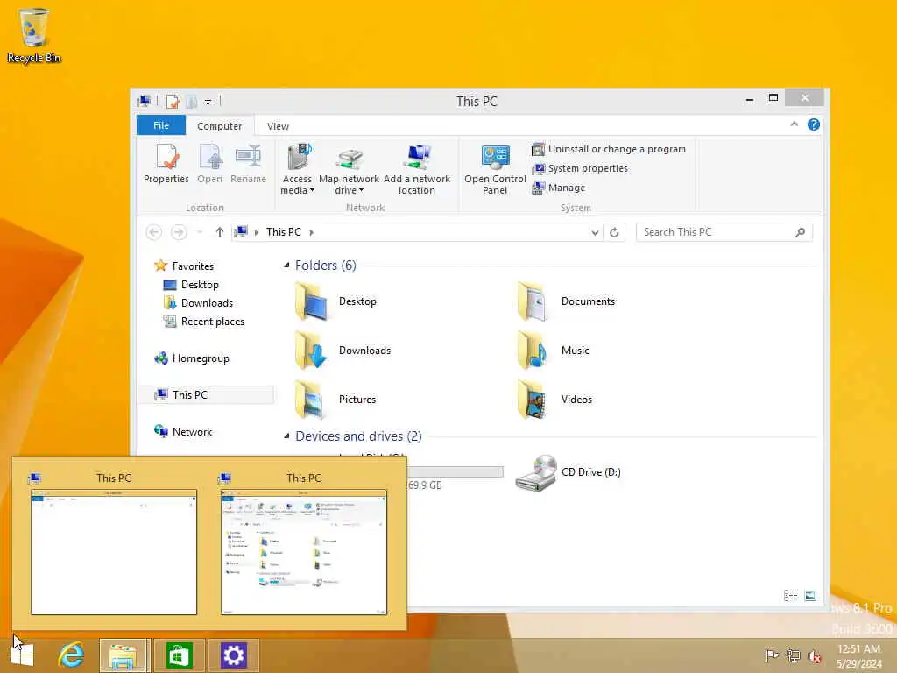The image size is (897, 673).
Task: Select Homegroup in the navigation pane
Action: [192, 358]
